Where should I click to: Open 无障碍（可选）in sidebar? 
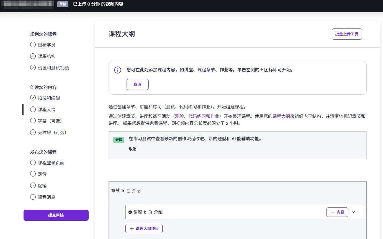click(52, 133)
